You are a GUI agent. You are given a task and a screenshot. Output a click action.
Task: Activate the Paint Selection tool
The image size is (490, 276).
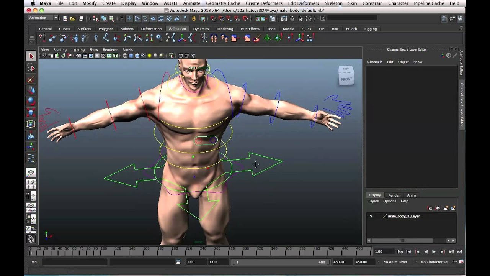[31, 79]
